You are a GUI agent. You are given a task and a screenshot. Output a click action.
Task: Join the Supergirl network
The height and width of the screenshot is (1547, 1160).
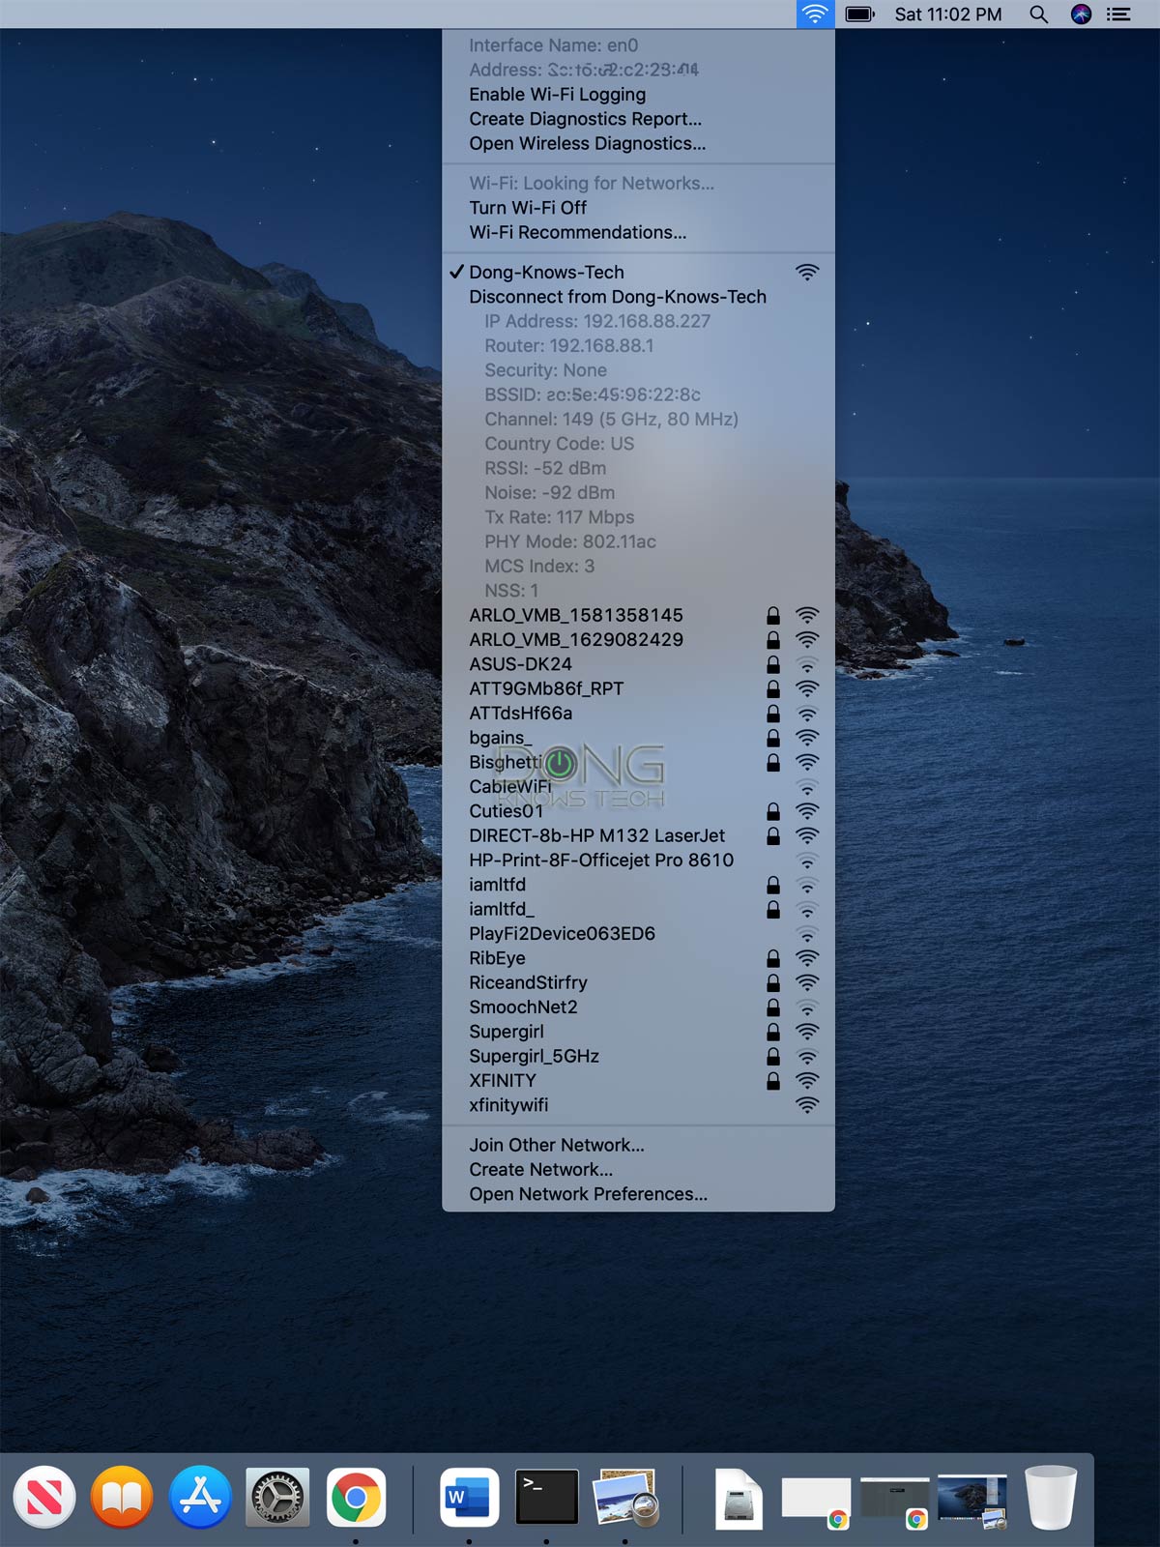tap(638, 1032)
